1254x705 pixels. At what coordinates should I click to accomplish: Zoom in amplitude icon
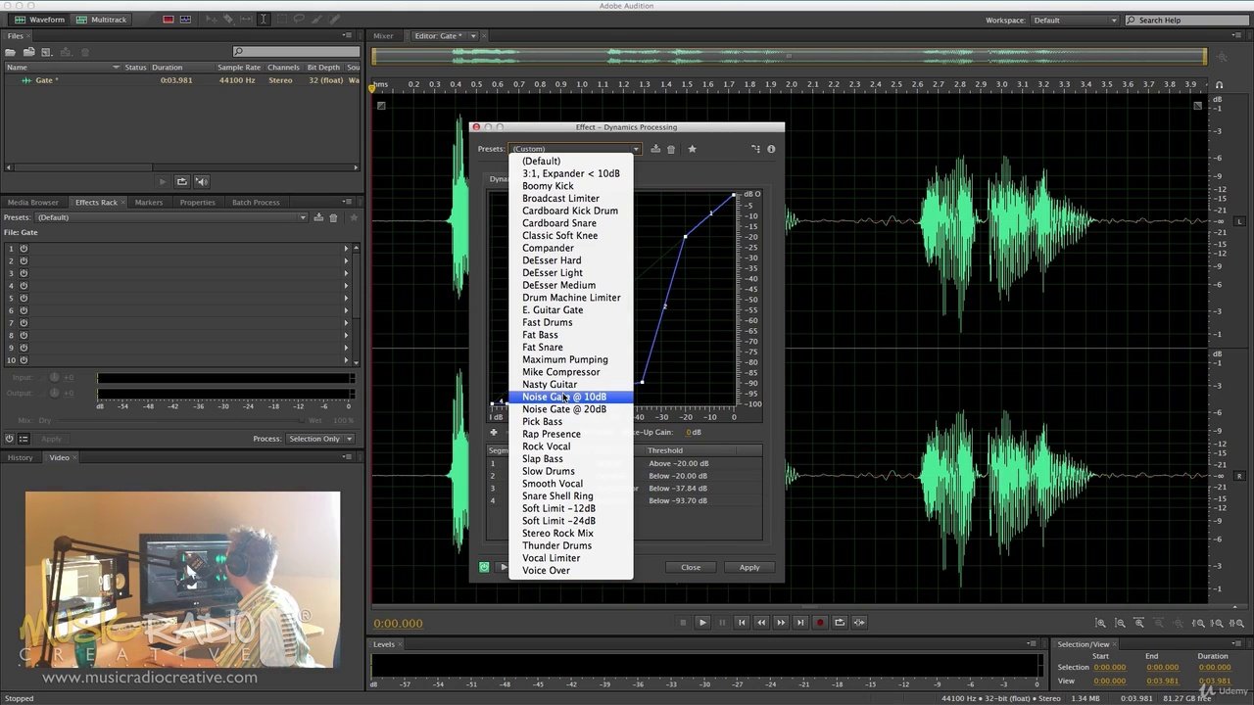click(x=1100, y=623)
